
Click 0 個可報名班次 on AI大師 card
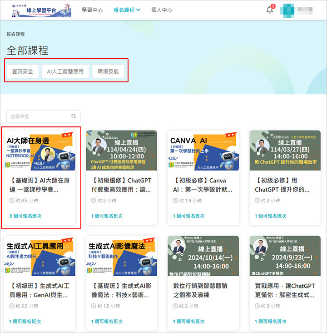coord(25,216)
